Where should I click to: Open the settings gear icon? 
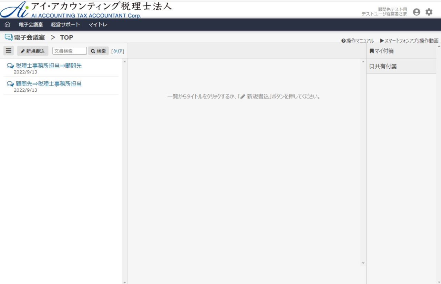tap(429, 12)
